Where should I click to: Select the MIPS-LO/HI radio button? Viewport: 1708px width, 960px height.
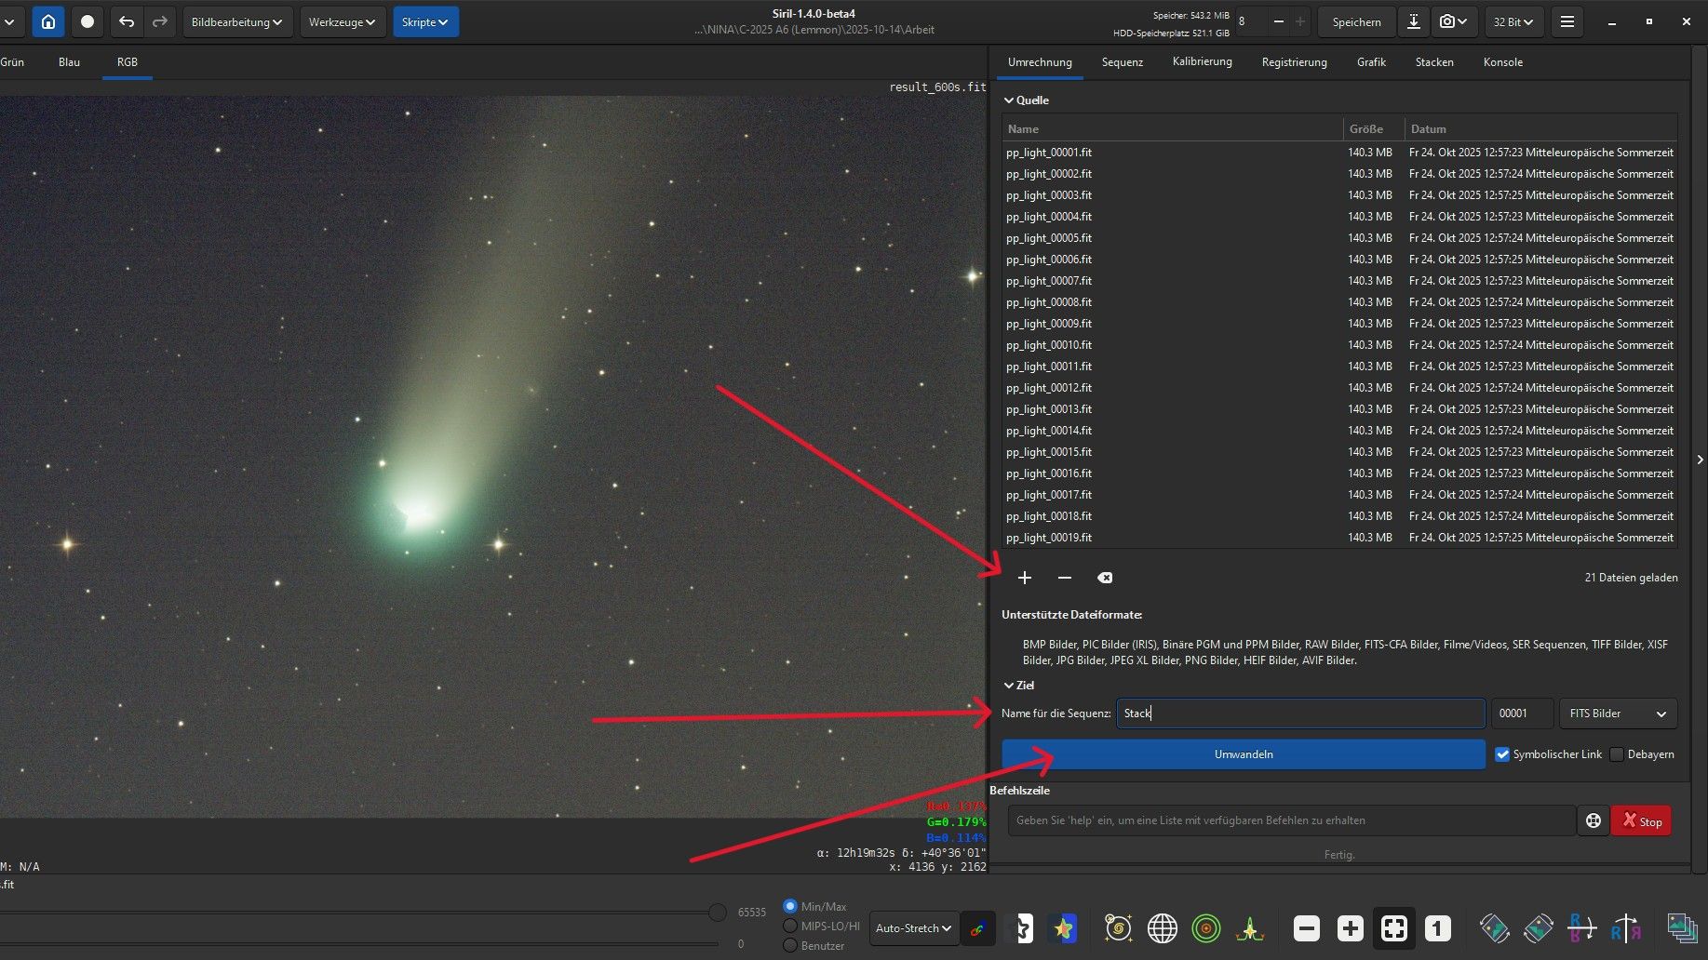point(790,926)
